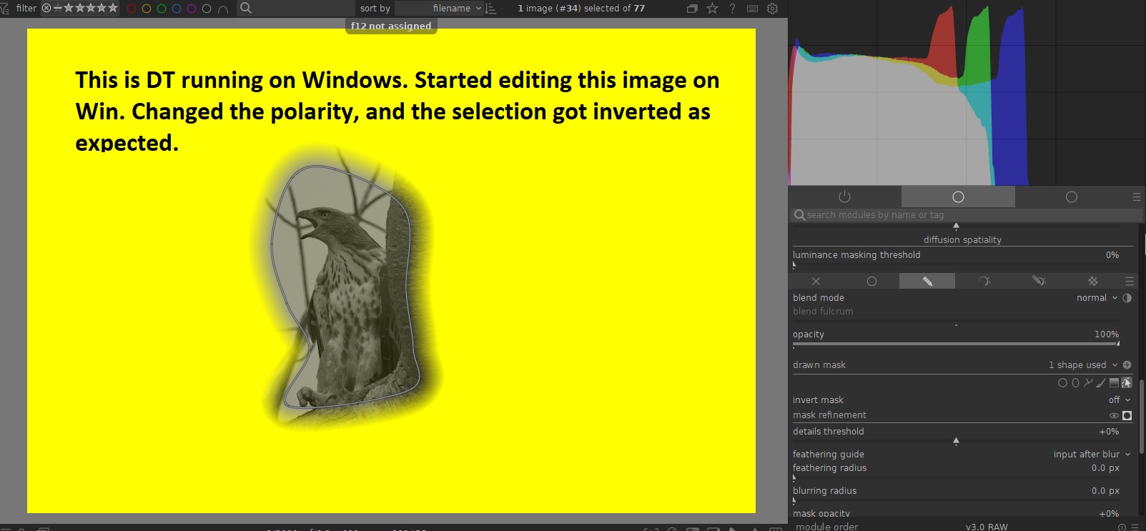Screen dimensions: 1146x531
Task: Toggle the blue color label filter
Action: [x=177, y=9]
